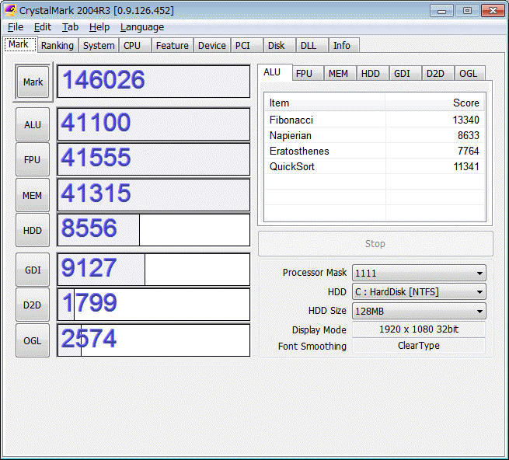
Task: Click the Item column header
Action: [x=325, y=103]
